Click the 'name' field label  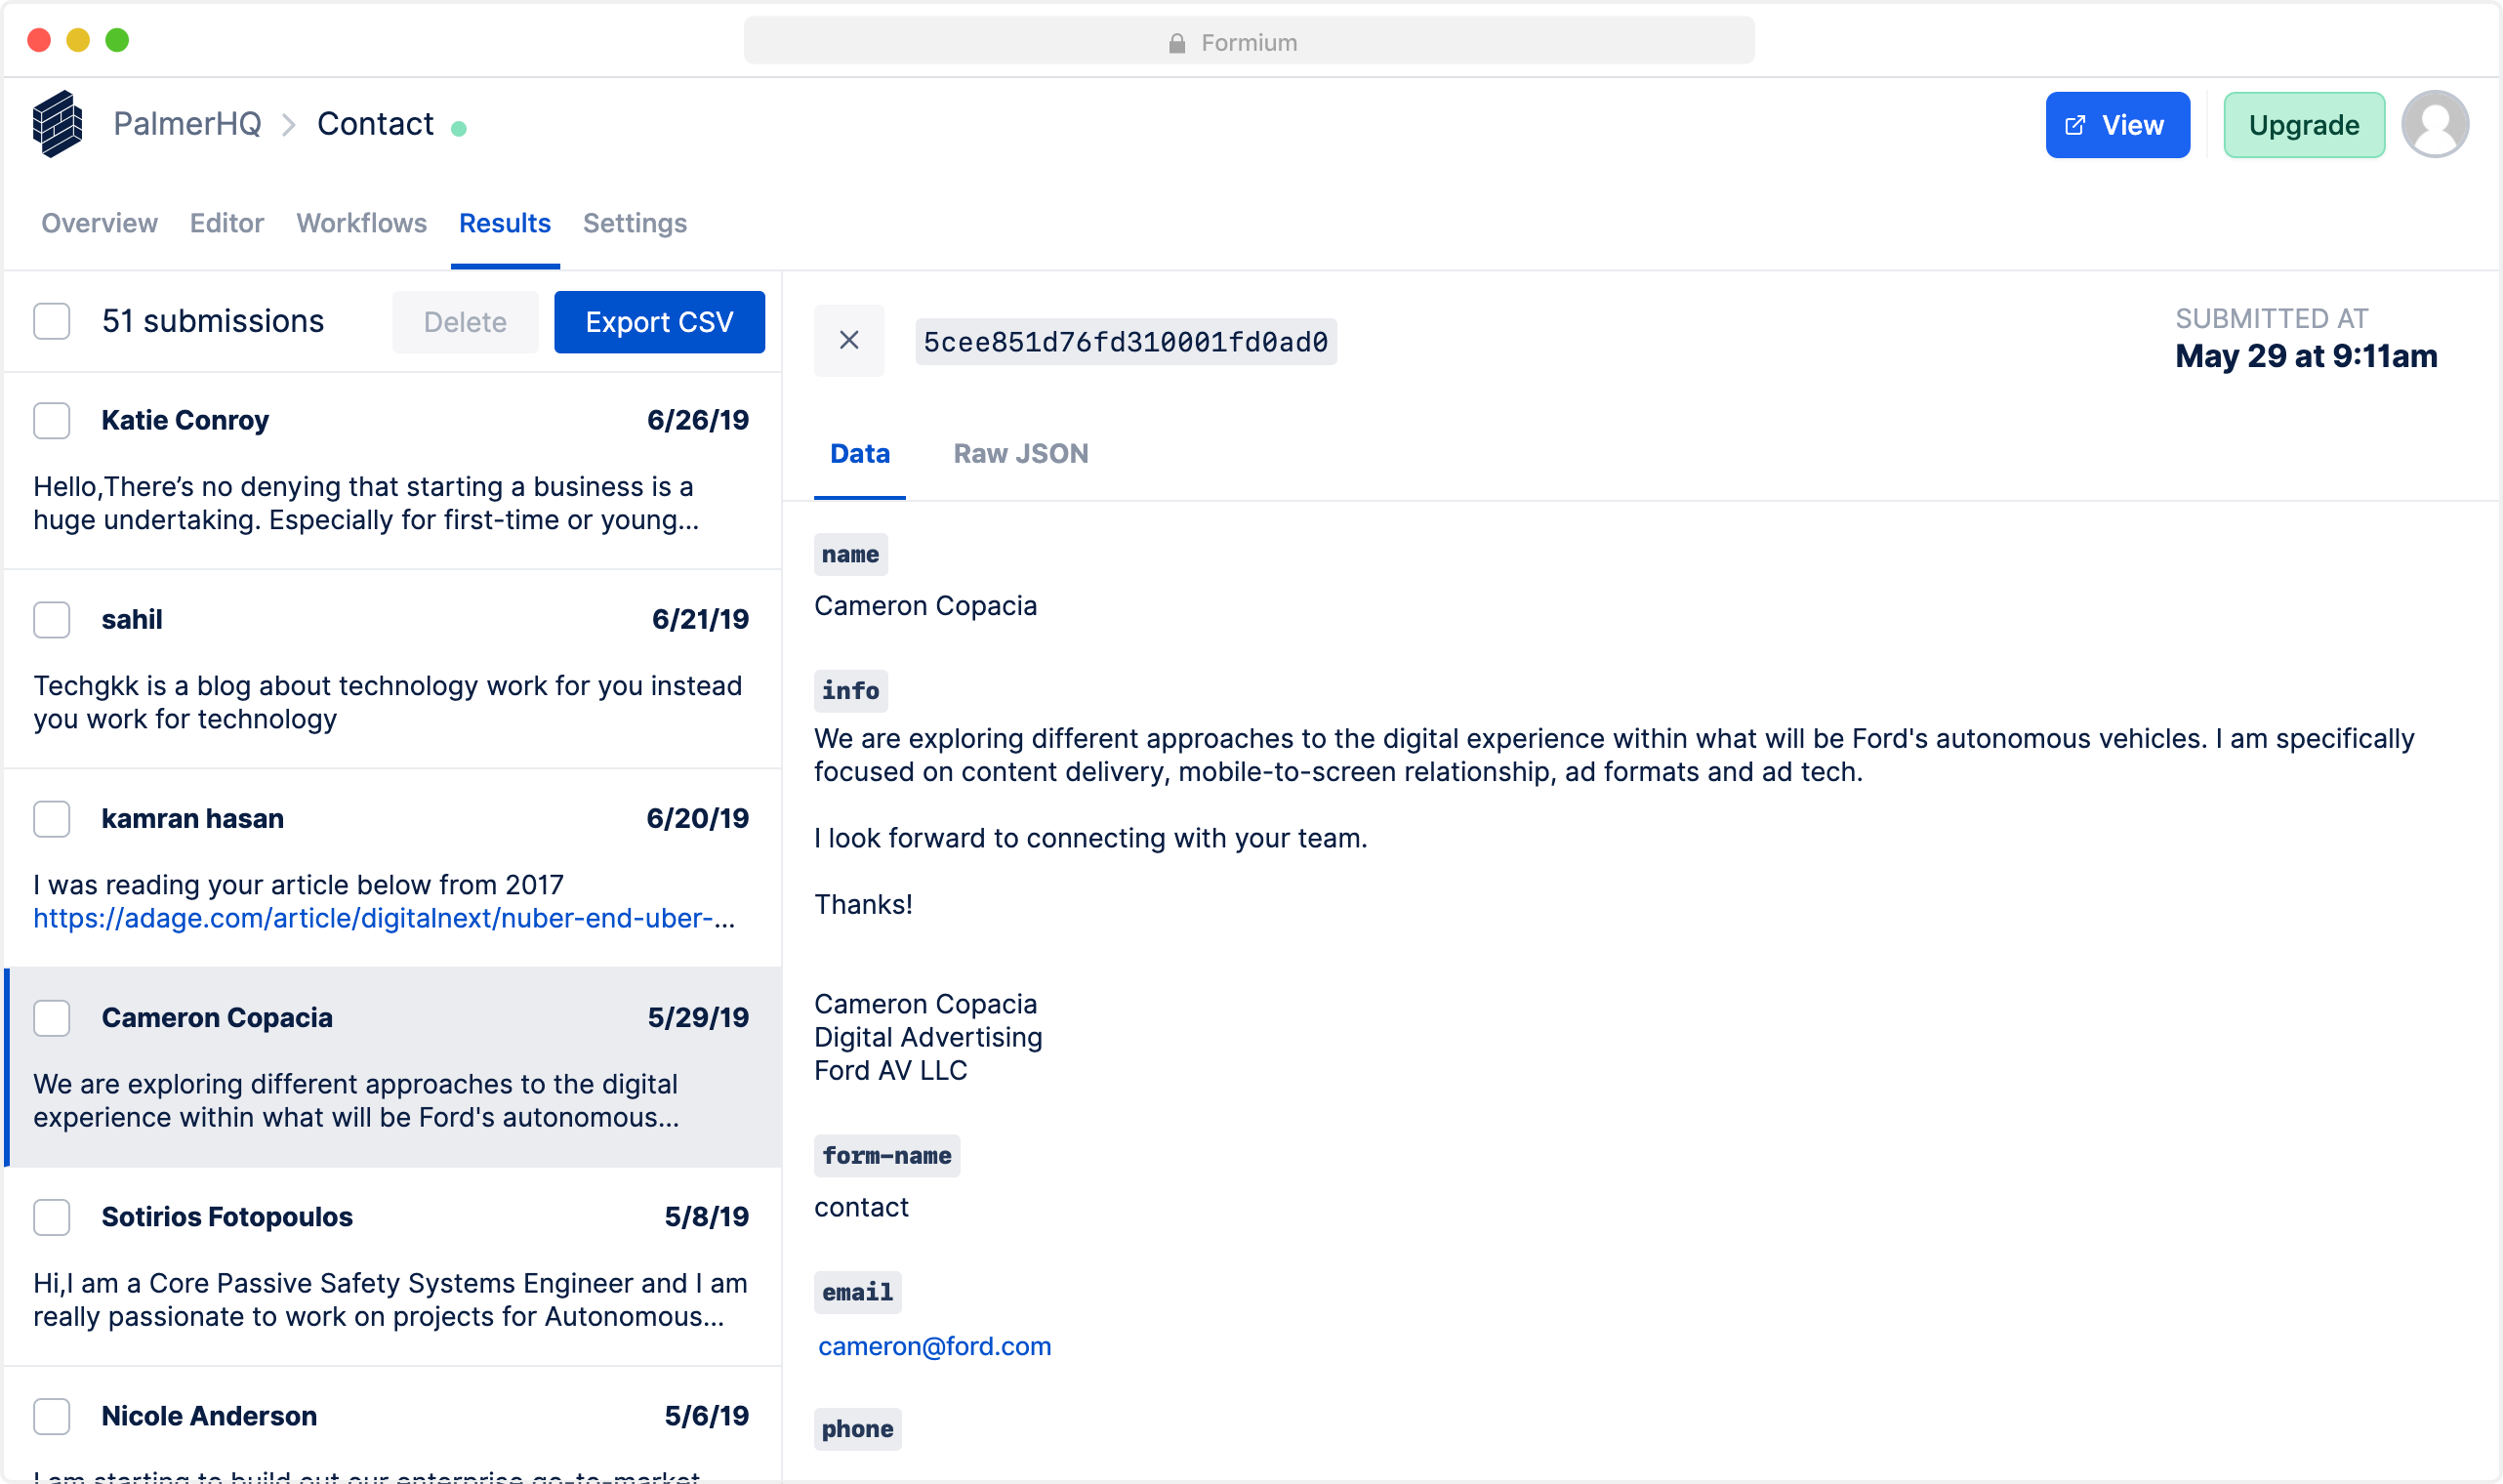[x=850, y=555]
